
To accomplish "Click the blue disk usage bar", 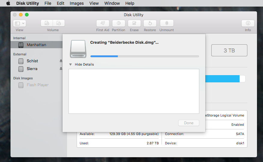I will click(x=222, y=79).
